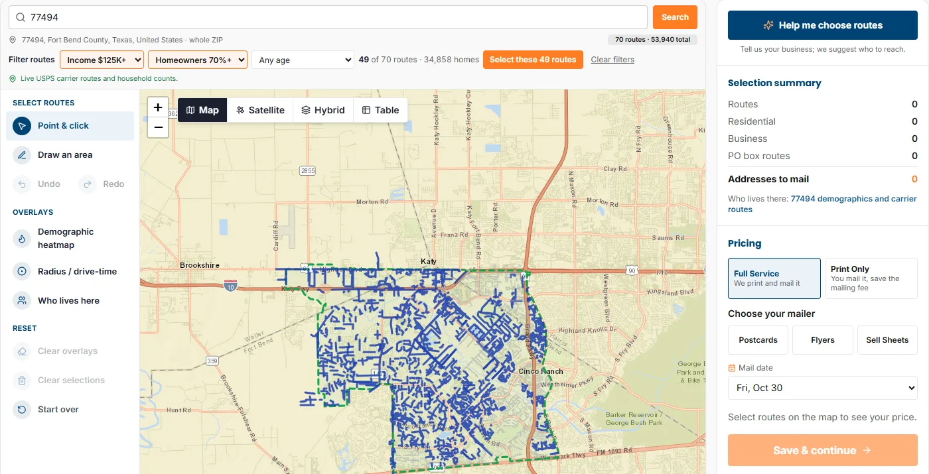Click the sparkle icon in Help me choose

click(768, 25)
